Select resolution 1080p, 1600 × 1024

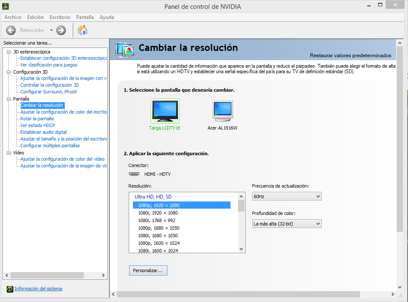point(182,243)
